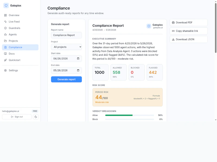Image resolution: width=217 pixels, height=162 pixels.
Task: Click the 'Compliance Report' report title
Action: [108, 26]
